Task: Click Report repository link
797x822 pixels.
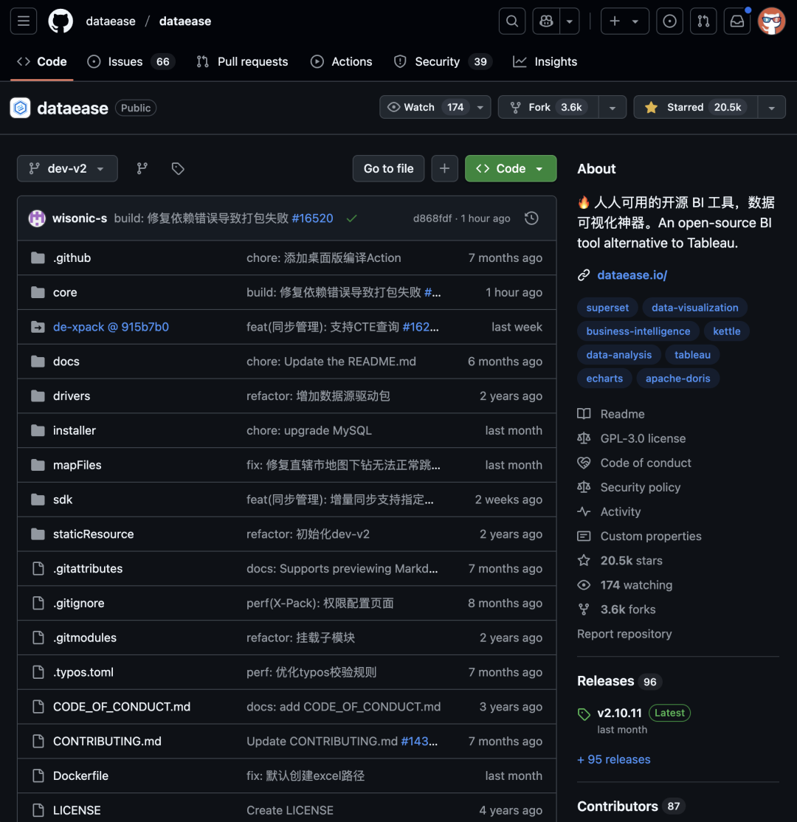Action: [x=624, y=634]
